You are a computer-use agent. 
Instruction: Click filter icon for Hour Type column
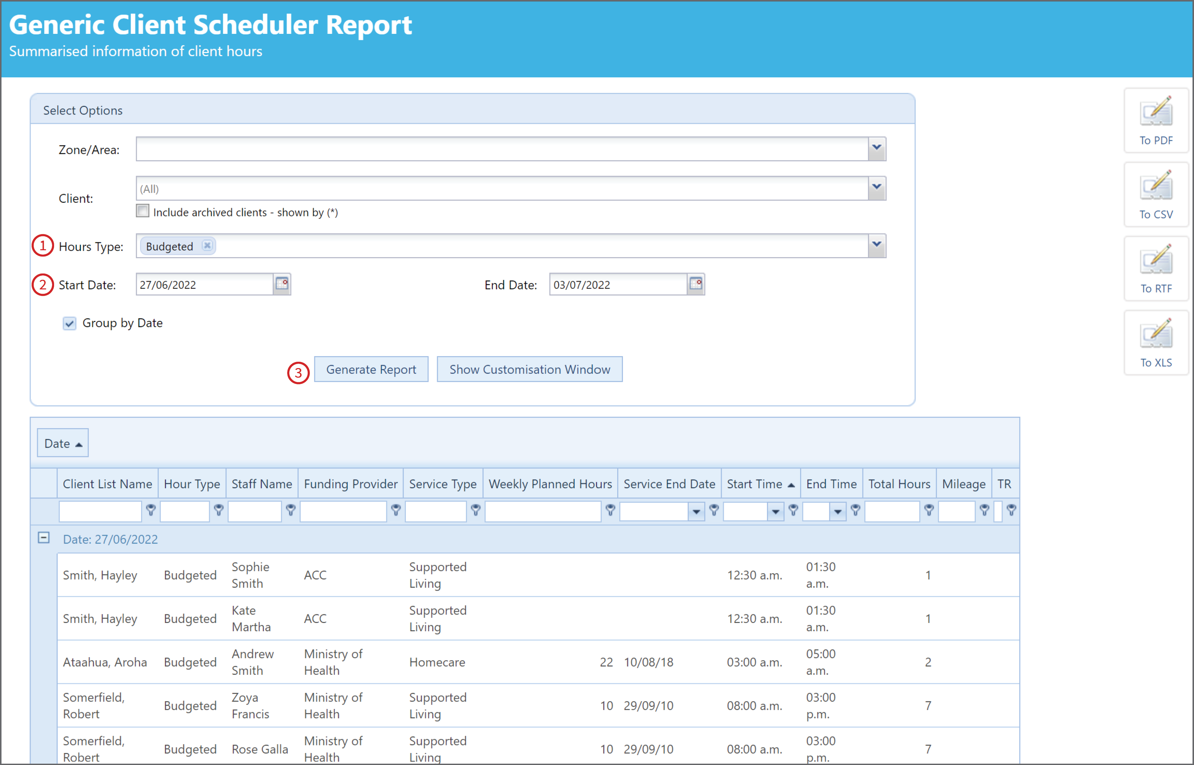point(219,510)
